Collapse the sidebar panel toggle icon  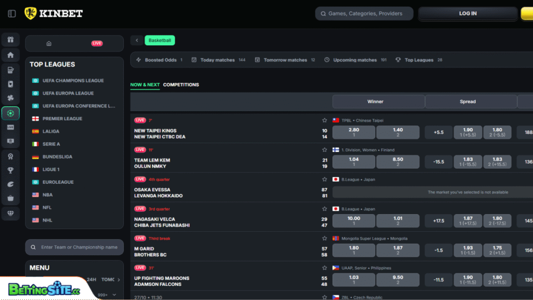tap(12, 14)
